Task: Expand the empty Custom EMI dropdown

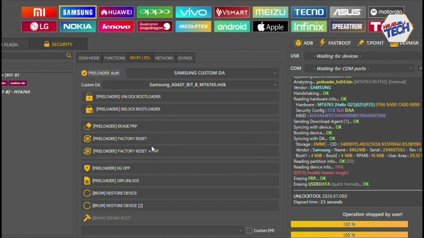Action: coord(162,230)
